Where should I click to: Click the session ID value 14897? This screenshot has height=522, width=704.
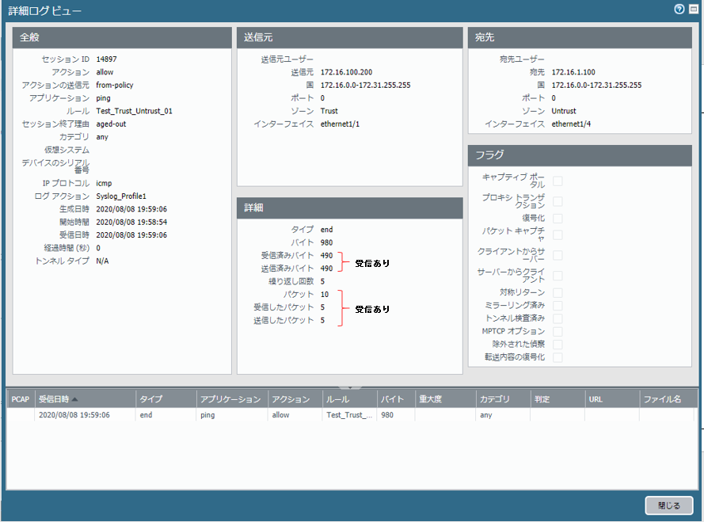point(106,59)
